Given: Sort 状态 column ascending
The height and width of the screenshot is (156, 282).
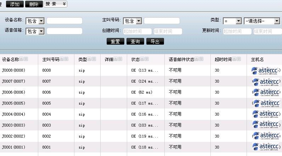Looking at the screenshot, I should click(142, 59).
